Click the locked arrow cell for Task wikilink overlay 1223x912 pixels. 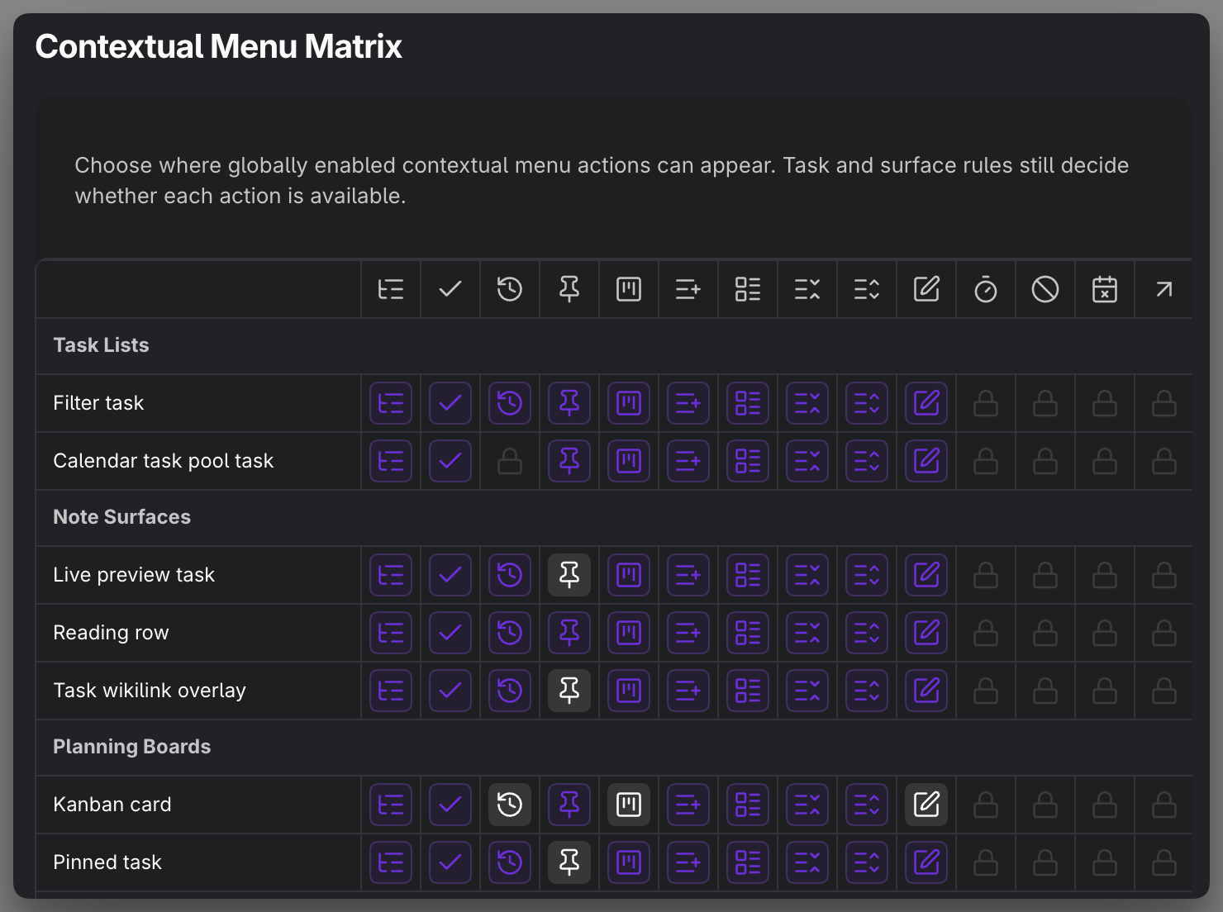coord(1164,691)
